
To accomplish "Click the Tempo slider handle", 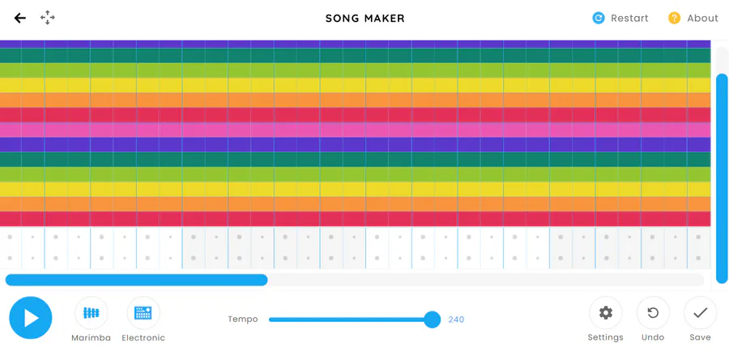I will [x=433, y=319].
